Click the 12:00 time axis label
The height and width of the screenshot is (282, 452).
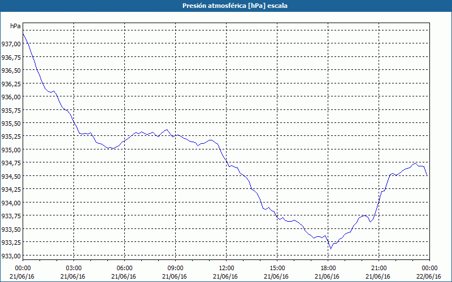tap(227, 268)
